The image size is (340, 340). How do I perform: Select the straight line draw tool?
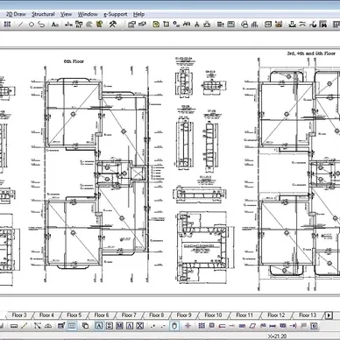(x=20, y=25)
